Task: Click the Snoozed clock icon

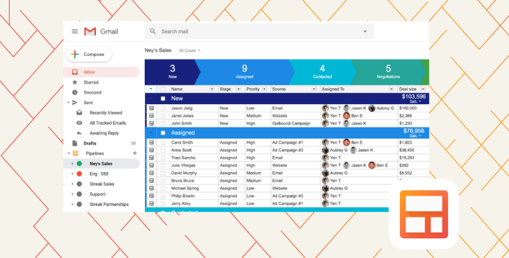Action: tap(75, 92)
